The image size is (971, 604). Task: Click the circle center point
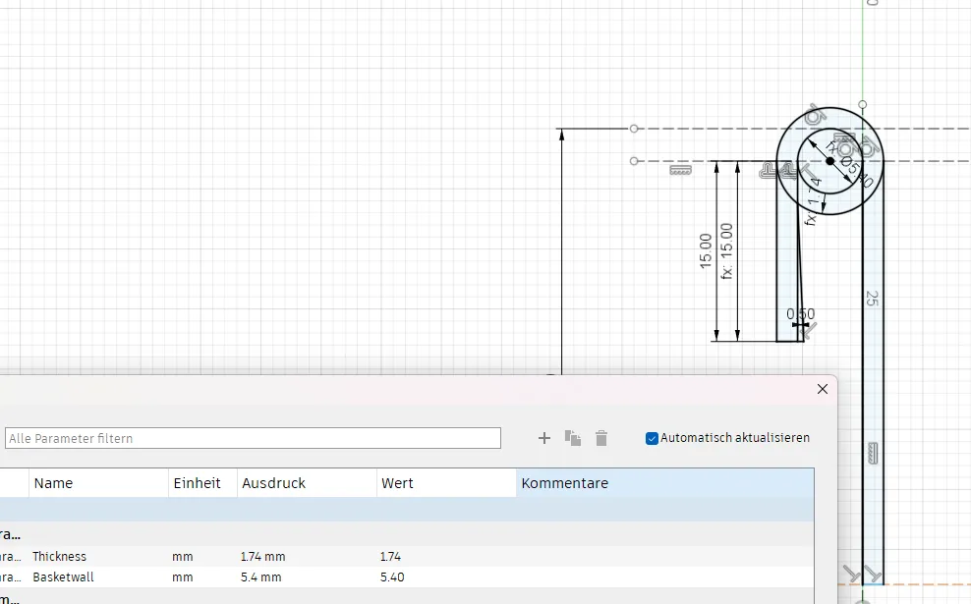830,161
